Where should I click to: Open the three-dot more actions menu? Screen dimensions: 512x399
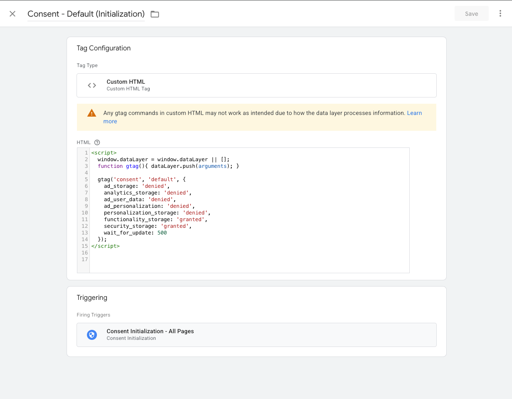click(x=500, y=14)
